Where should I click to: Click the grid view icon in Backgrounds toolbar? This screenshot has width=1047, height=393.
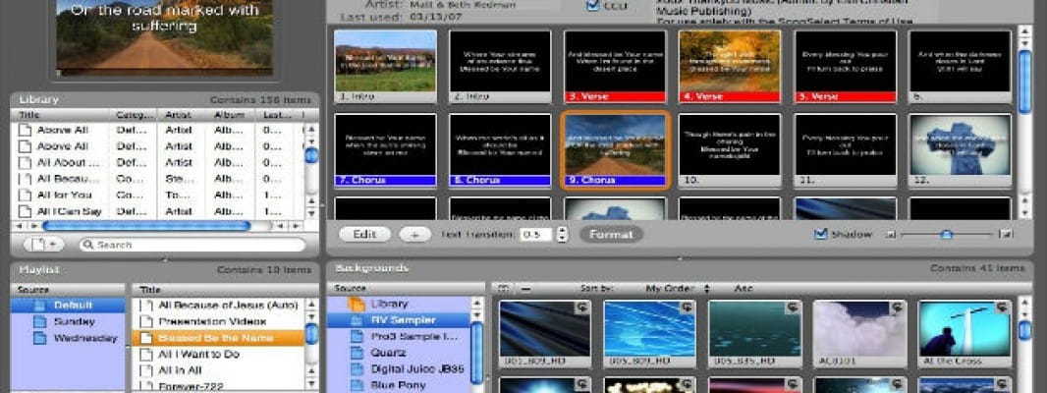click(x=504, y=289)
